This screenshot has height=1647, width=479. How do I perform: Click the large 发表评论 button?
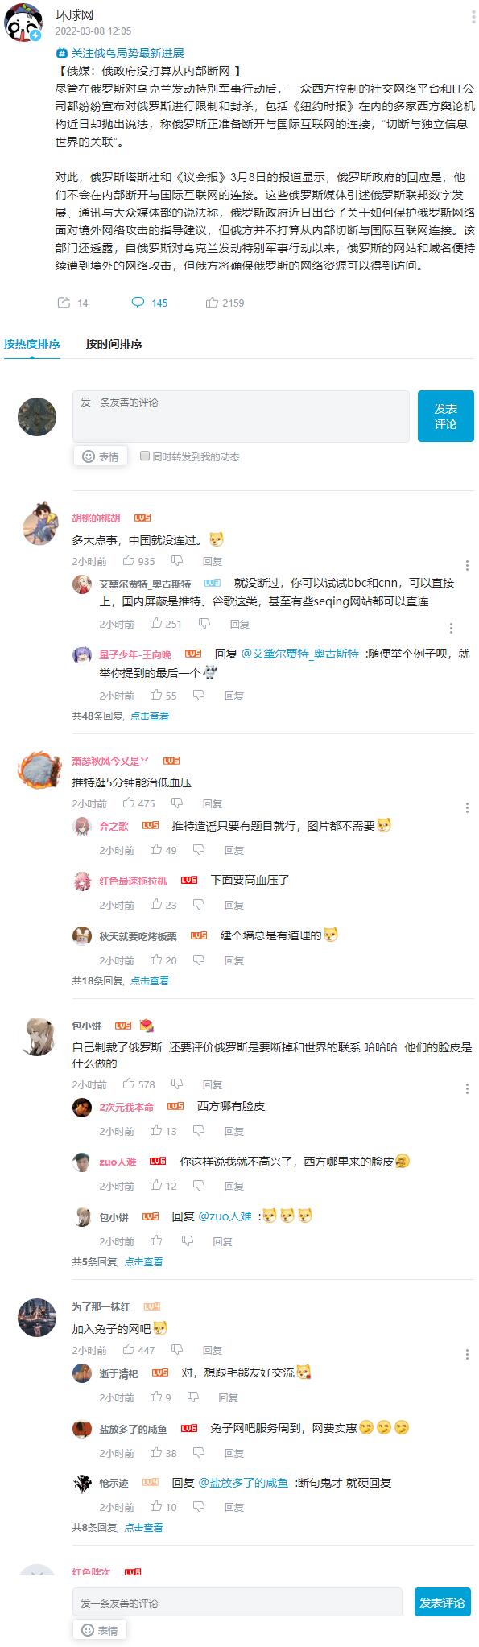pos(445,416)
